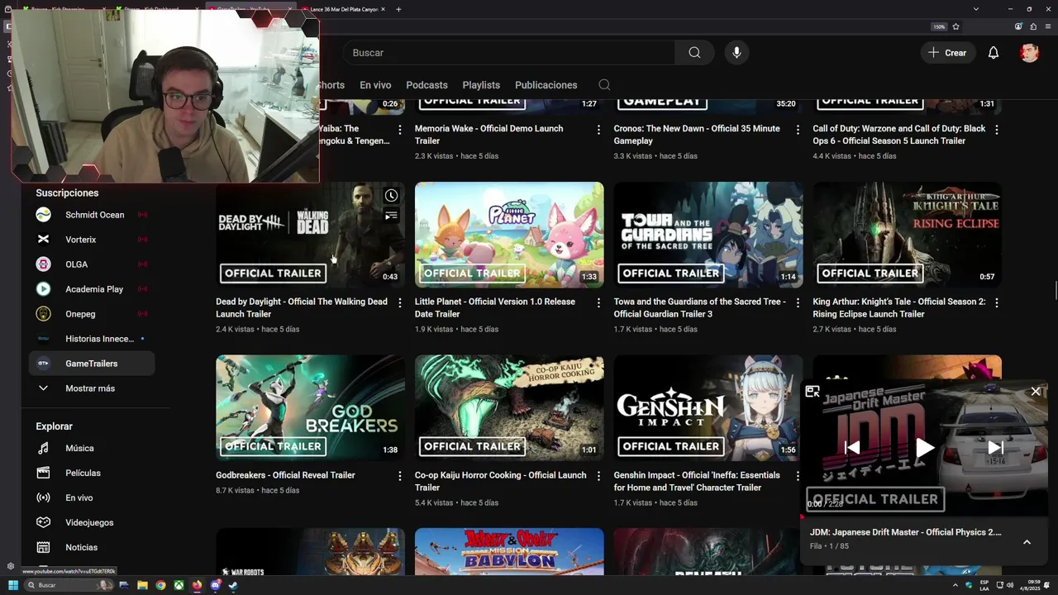
Task: Open options for Godbreakers video
Action: click(400, 476)
